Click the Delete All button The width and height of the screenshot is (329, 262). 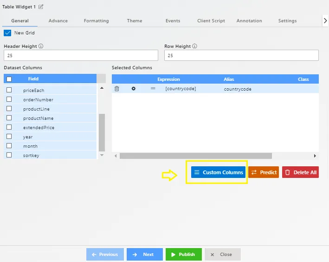tap(301, 172)
